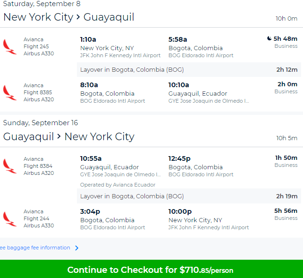This screenshot has height=278, width=303.
Task: Click the Sunday, September 16 date heading
Action: point(41,123)
